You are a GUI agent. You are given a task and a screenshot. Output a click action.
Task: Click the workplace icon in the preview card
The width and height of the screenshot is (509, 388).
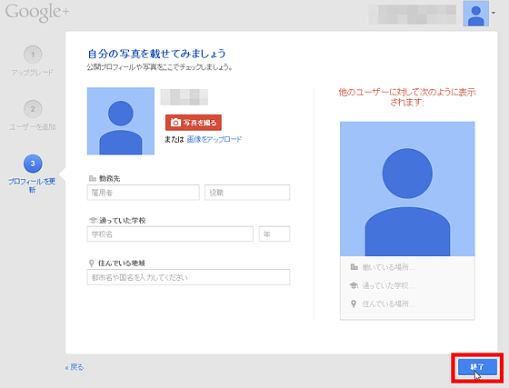point(354,267)
